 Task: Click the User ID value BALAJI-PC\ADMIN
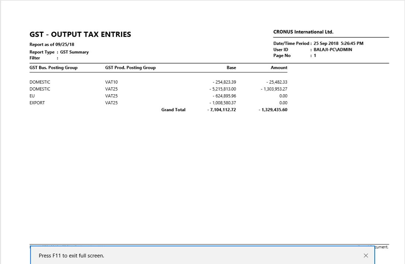pos(333,49)
